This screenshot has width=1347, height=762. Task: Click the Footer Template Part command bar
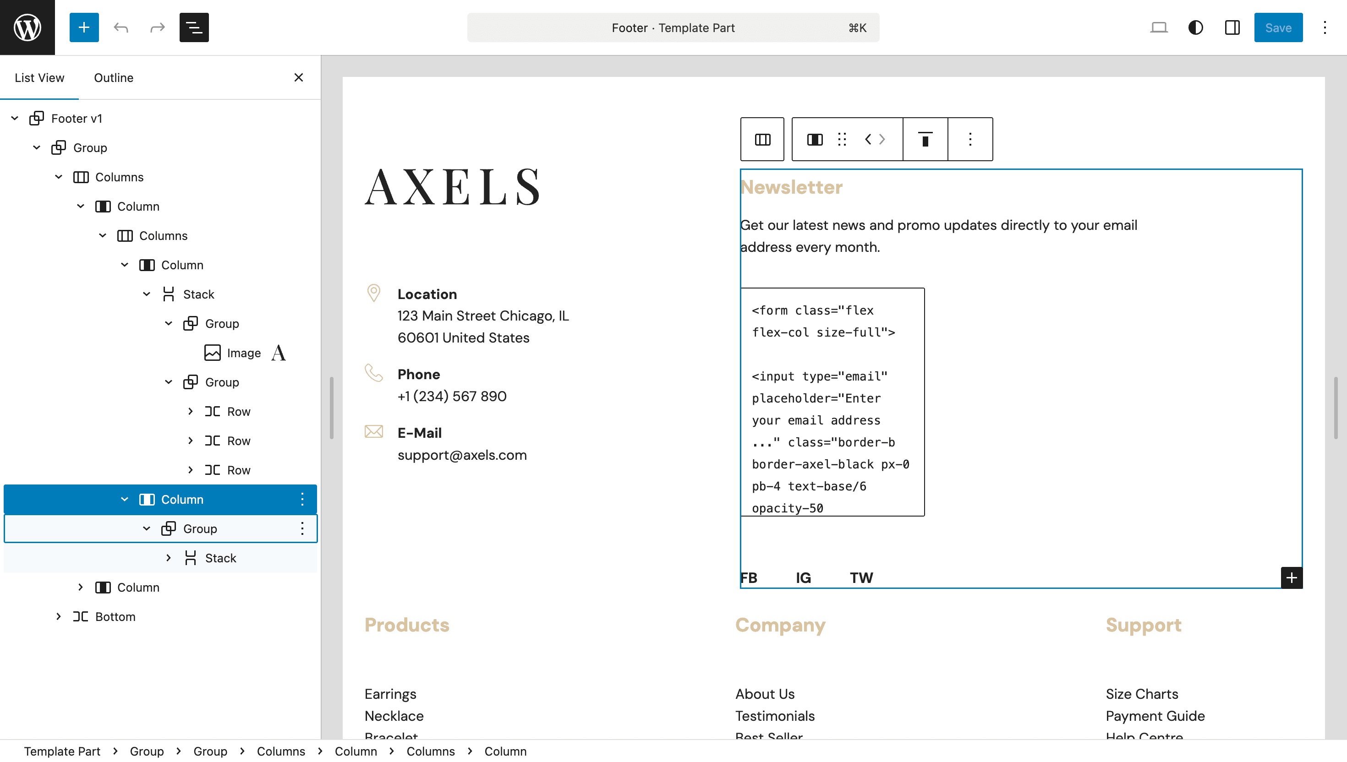(673, 27)
